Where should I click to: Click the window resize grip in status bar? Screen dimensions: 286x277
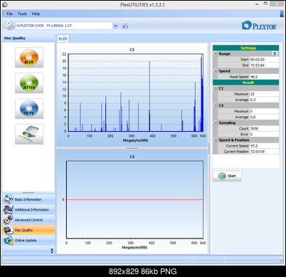(281, 261)
